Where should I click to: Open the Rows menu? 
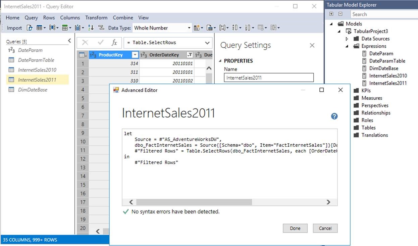click(x=49, y=17)
